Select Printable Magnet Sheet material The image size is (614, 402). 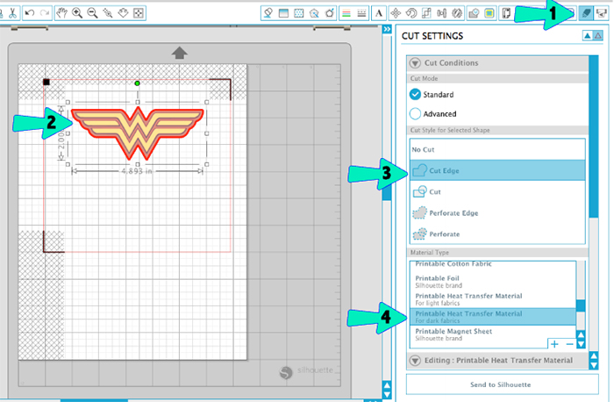[493, 334]
